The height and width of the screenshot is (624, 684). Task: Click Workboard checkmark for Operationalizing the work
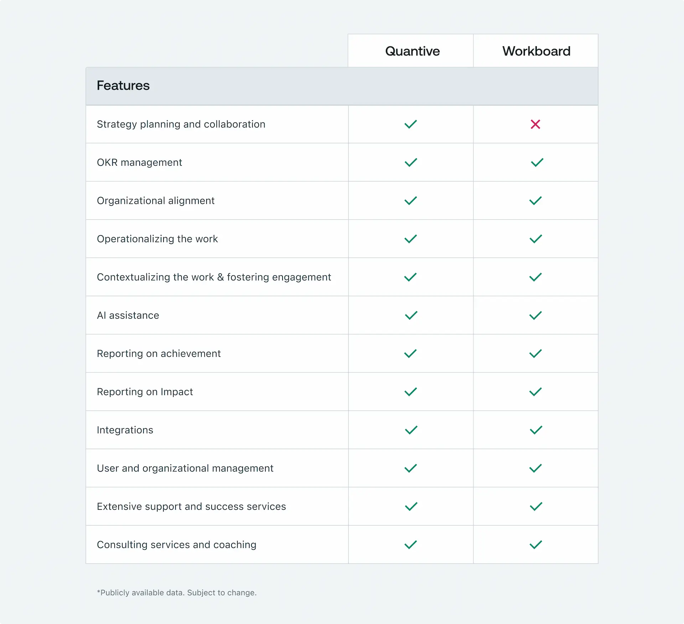coord(535,239)
